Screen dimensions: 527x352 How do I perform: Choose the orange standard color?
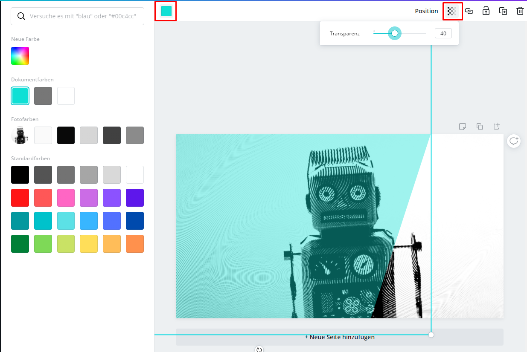[135, 244]
